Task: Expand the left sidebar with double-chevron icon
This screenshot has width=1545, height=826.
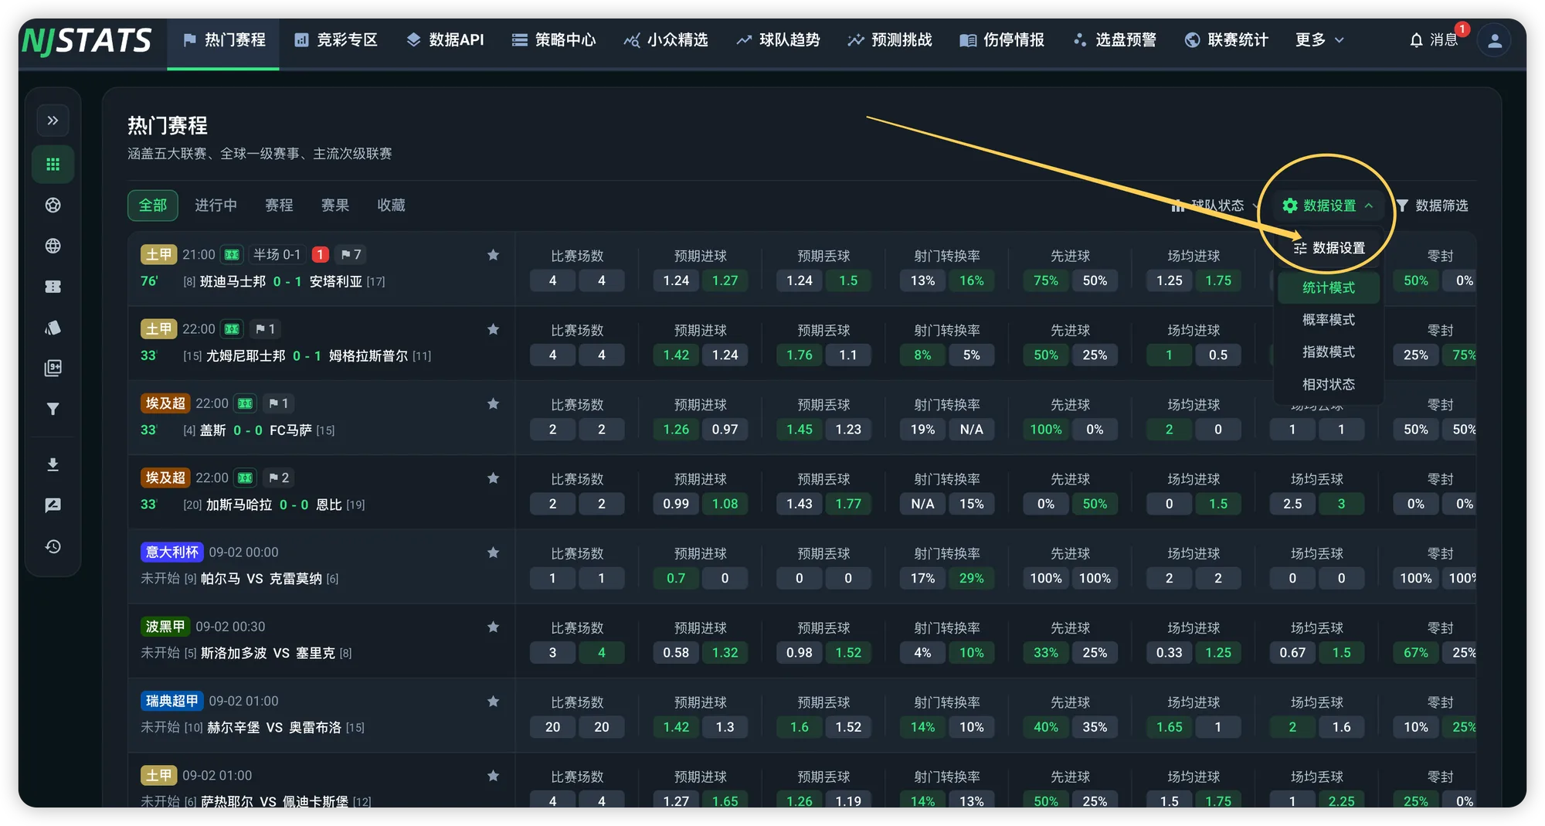Action: pos(53,121)
